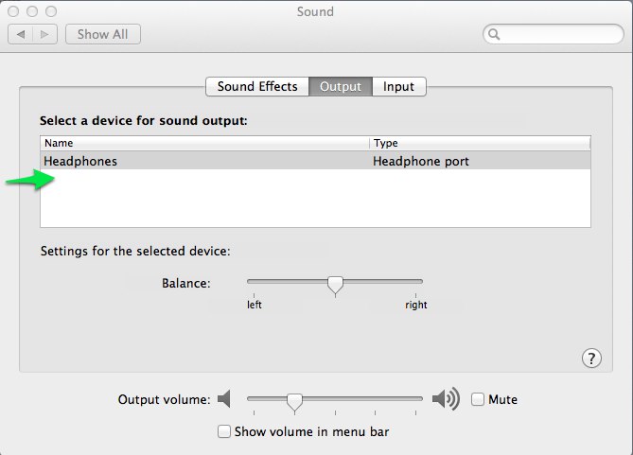This screenshot has width=633, height=455.
Task: Click the Show All button
Action: point(103,34)
